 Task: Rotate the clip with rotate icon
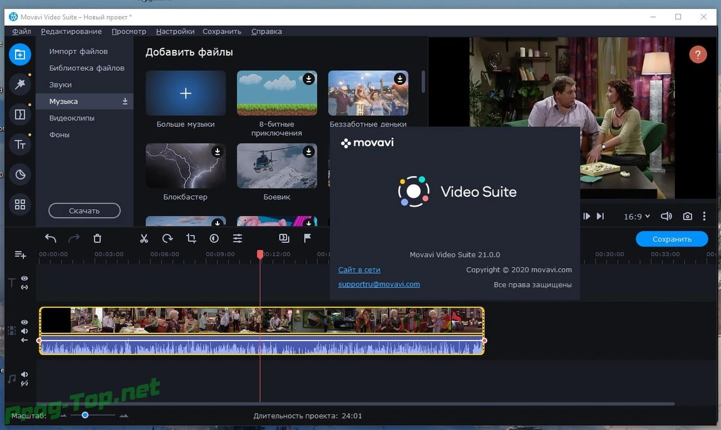click(168, 239)
